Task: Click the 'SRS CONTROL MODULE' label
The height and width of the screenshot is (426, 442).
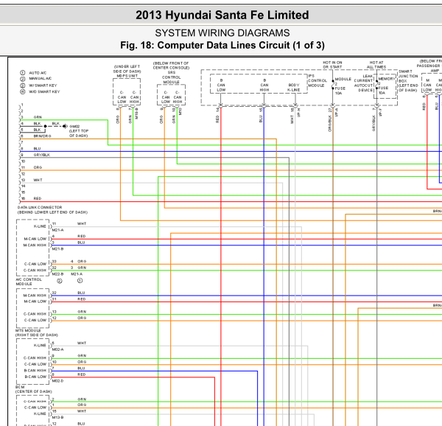Action: pos(171,77)
